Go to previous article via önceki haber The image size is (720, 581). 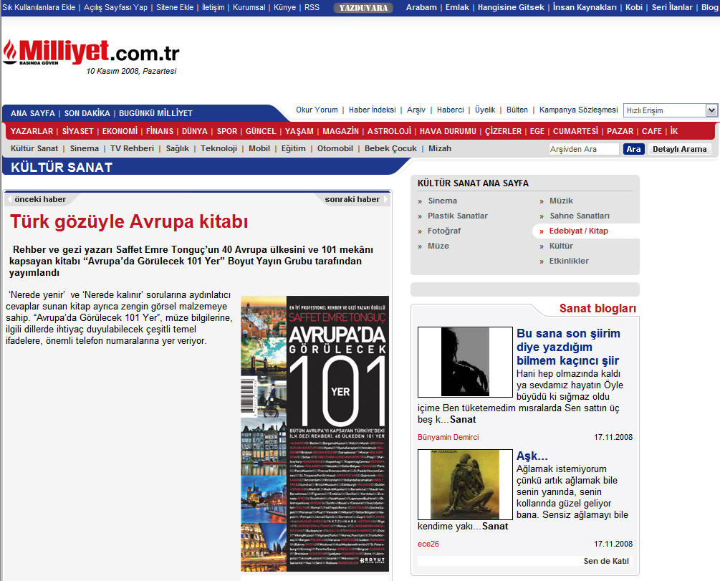click(x=40, y=199)
